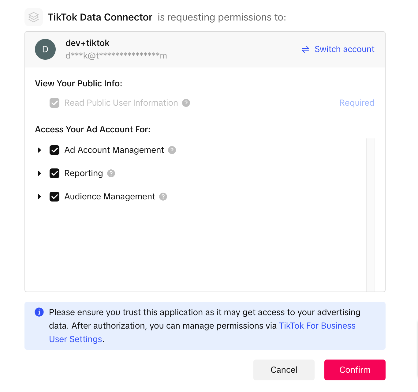The height and width of the screenshot is (392, 418).
Task: Click the Read Public User Information checkbox
Action: click(x=54, y=103)
